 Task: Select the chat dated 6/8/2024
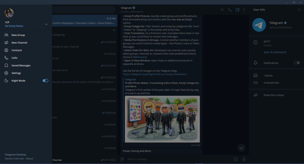coord(85,115)
